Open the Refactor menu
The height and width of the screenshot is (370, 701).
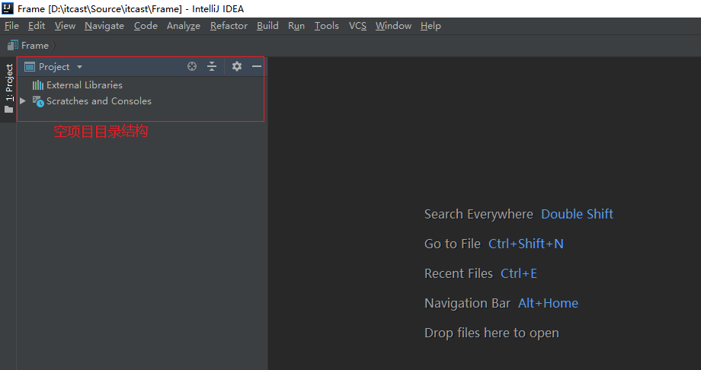click(229, 26)
